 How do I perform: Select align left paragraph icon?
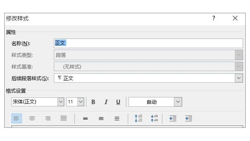click(x=16, y=119)
